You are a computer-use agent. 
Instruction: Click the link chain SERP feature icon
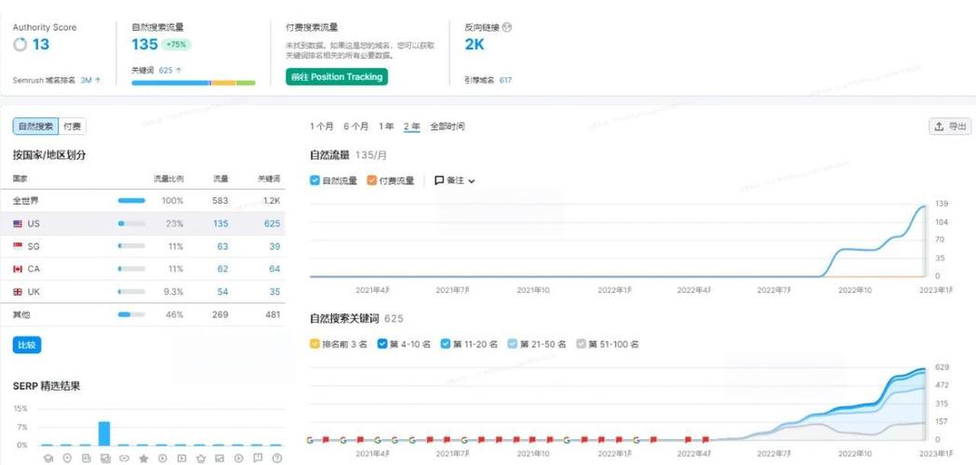tap(124, 458)
